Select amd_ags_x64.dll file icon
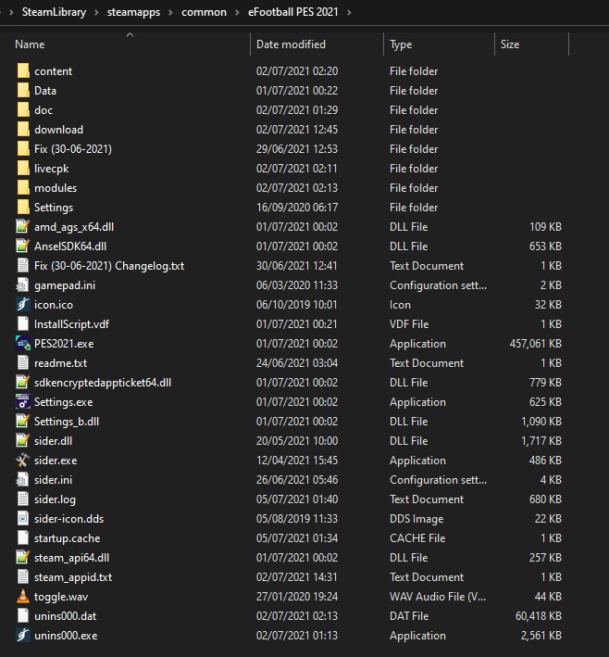The image size is (609, 657). pos(22,226)
